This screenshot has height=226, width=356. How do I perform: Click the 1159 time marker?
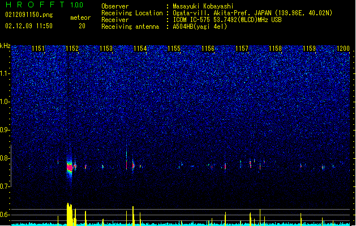coord(310,48)
